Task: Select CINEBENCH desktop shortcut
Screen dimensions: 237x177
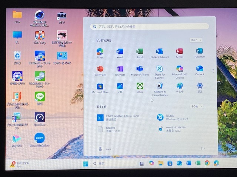Action: click(39, 18)
